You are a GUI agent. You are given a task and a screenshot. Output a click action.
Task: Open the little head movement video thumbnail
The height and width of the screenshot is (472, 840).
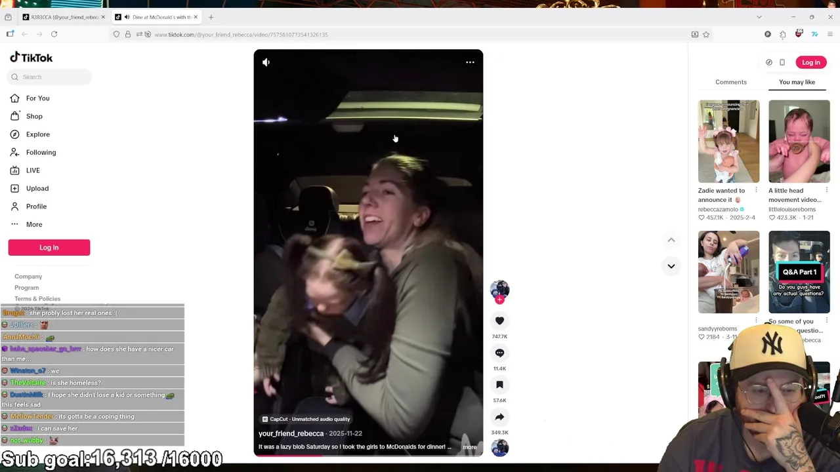point(799,141)
